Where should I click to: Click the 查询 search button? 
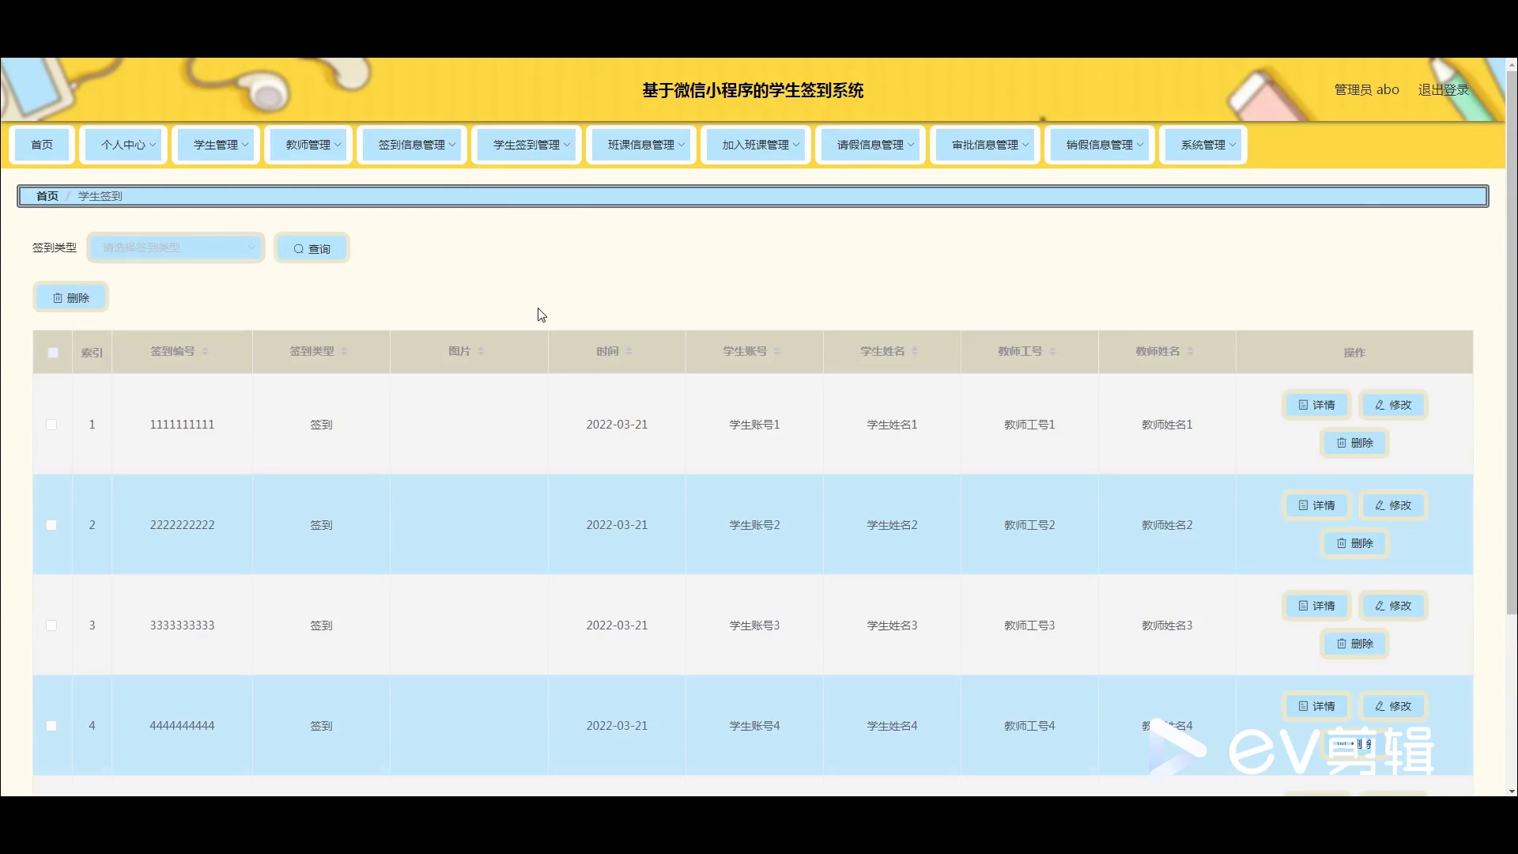click(312, 248)
